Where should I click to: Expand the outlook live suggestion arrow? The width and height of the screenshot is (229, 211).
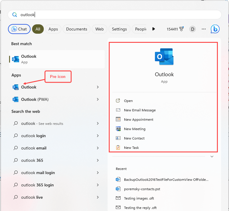pos(98,197)
